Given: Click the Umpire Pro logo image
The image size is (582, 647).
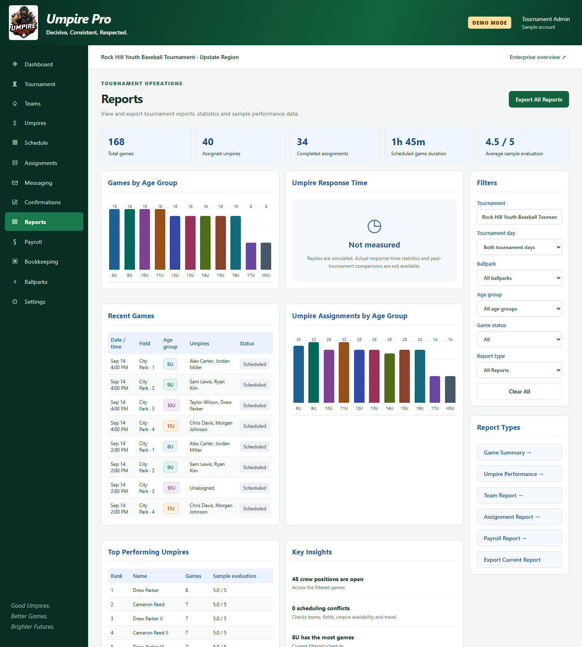Looking at the screenshot, I should coord(23,23).
